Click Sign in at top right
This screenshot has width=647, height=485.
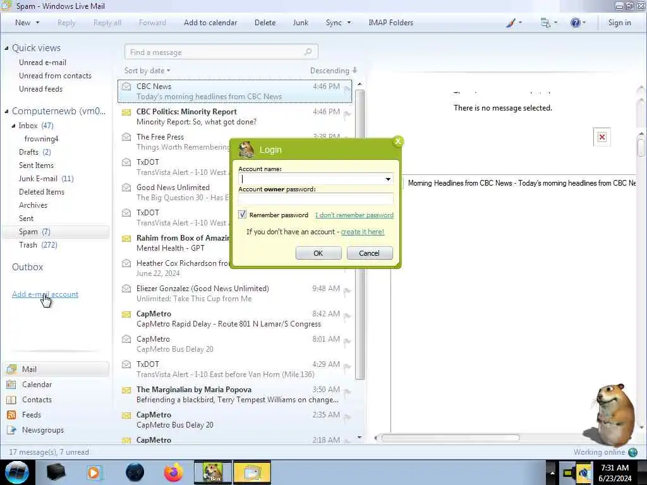[x=619, y=23]
